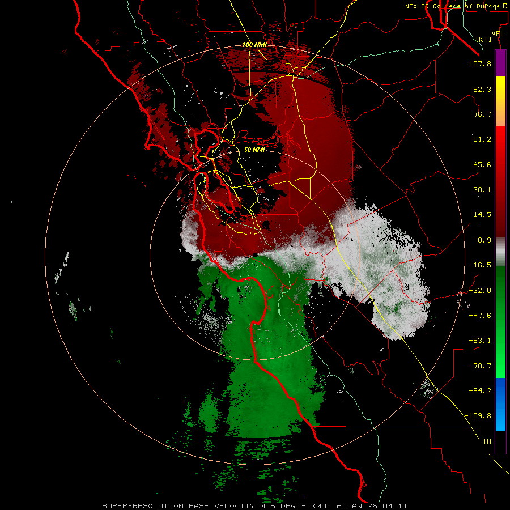Image resolution: width=510 pixels, height=510 pixels.
Task: Click the -63.1 velocity scale value
Action: pyautogui.click(x=480, y=341)
